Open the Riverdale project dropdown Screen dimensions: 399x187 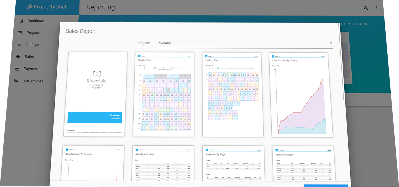click(331, 43)
